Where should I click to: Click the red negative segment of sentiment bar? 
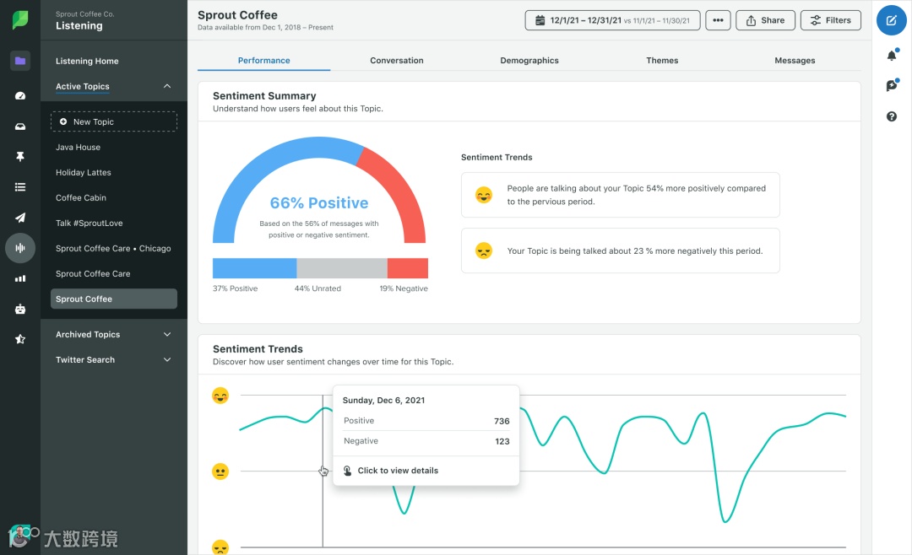[408, 268]
